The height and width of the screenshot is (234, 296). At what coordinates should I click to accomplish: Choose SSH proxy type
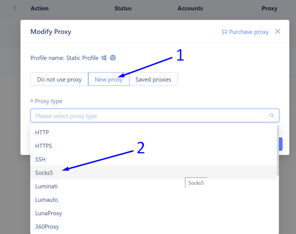click(x=153, y=159)
